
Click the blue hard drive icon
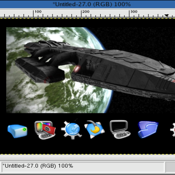(17, 131)
